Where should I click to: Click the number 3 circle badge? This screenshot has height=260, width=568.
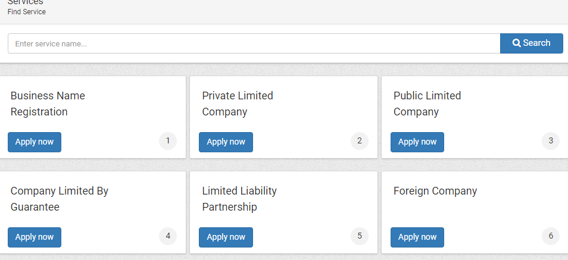coord(551,141)
